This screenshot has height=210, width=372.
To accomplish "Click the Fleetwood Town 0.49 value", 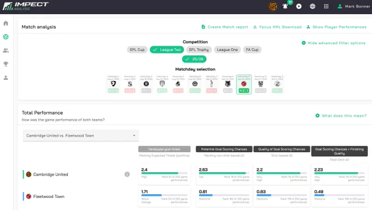I will pyautogui.click(x=318, y=191).
